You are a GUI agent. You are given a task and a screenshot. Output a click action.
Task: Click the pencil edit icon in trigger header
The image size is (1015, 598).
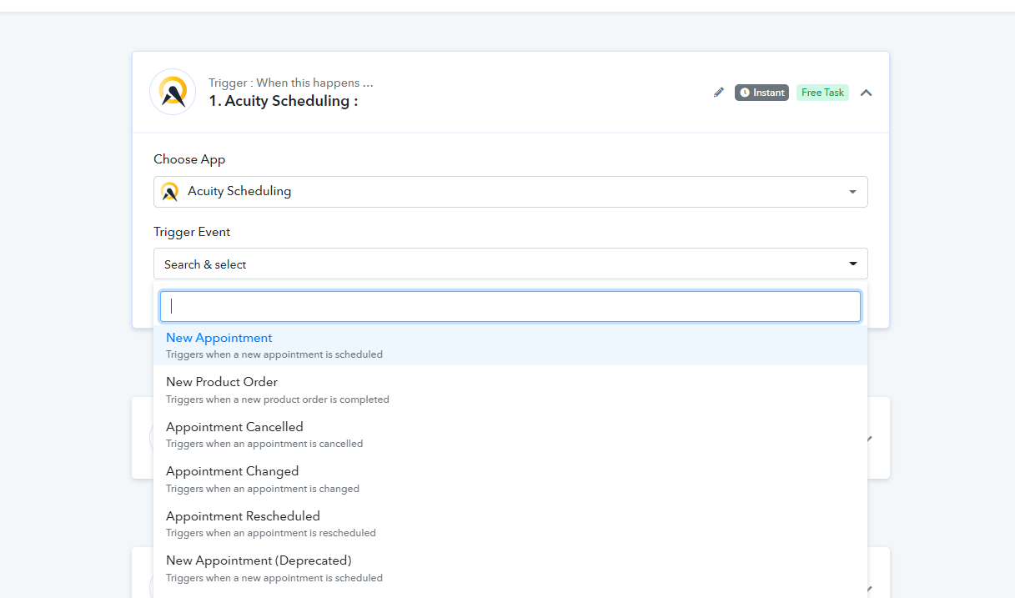(x=719, y=93)
